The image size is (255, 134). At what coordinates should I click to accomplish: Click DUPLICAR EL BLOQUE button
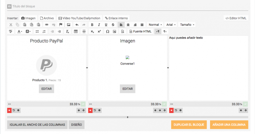(x=189, y=124)
